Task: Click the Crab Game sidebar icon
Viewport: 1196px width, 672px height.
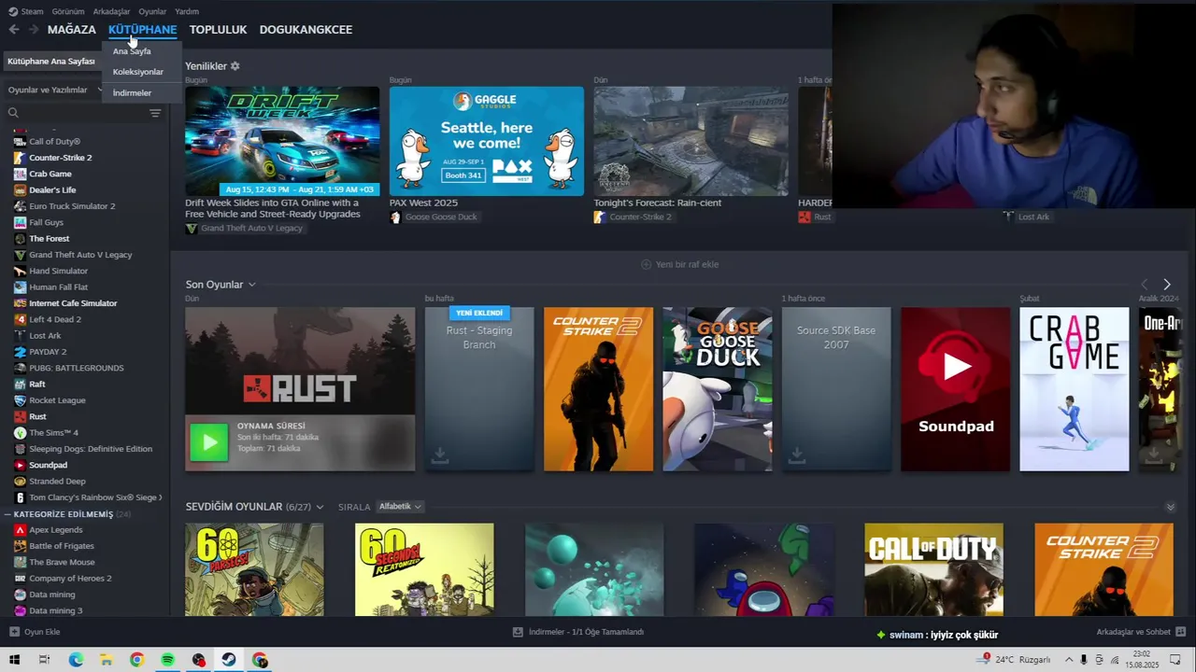Action: pyautogui.click(x=20, y=174)
